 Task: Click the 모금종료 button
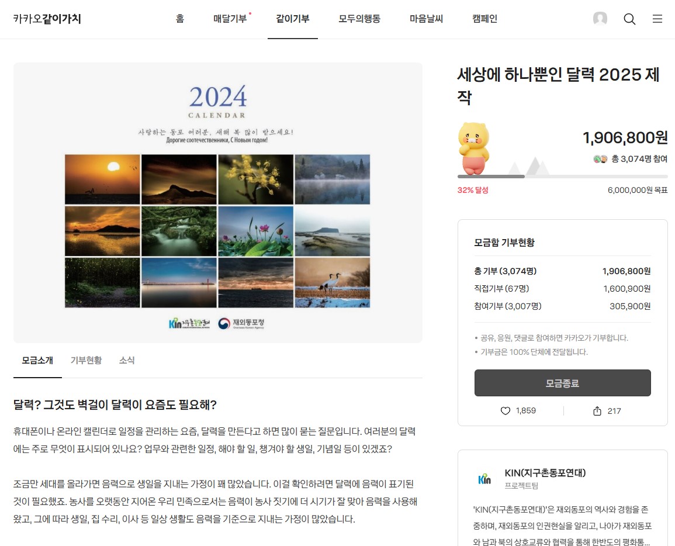[x=563, y=383]
